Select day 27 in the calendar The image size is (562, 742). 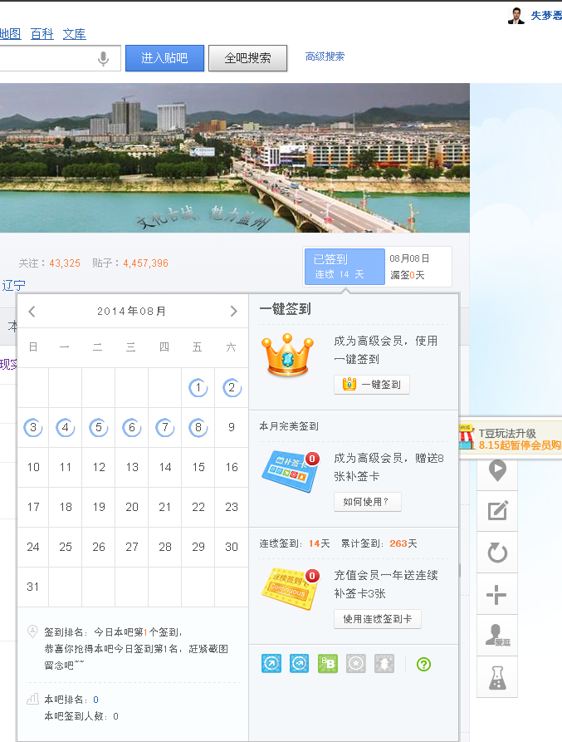pos(132,547)
